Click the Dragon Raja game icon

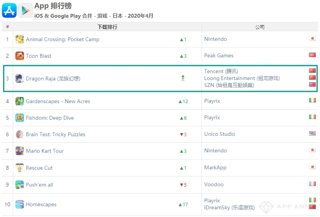(x=20, y=78)
